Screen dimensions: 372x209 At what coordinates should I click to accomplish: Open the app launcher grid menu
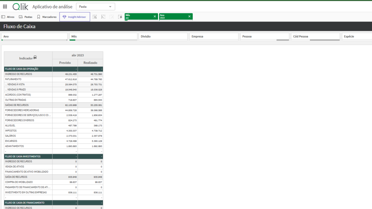[x=5, y=7]
